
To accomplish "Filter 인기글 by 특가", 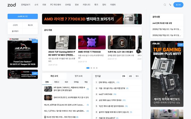I will coord(137,76).
